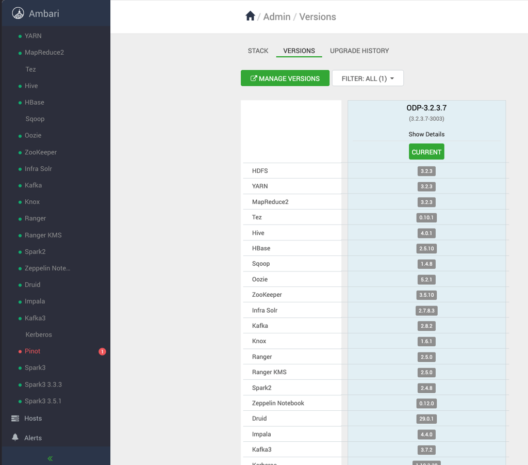Image resolution: width=528 pixels, height=465 pixels.
Task: Select Ranger KMS in sidebar
Action: tap(43, 235)
